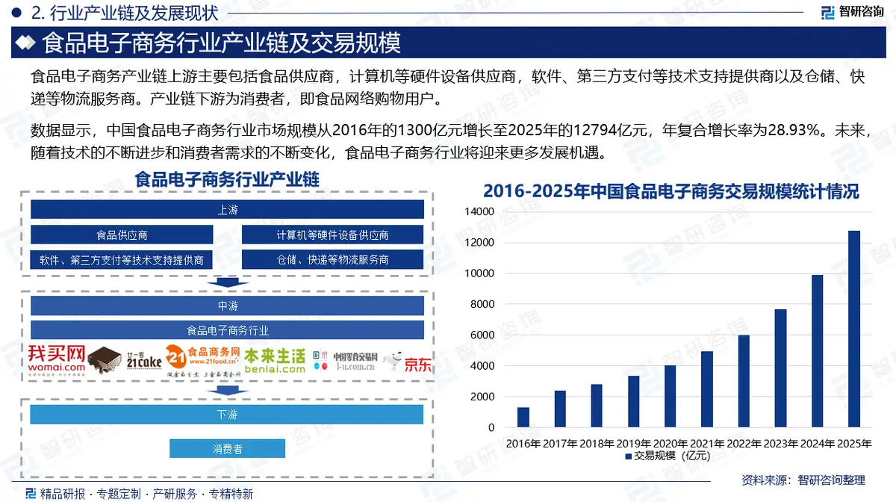Select the 2018年 bar in the chart
Screen dimensions: 896x502
coord(597,406)
